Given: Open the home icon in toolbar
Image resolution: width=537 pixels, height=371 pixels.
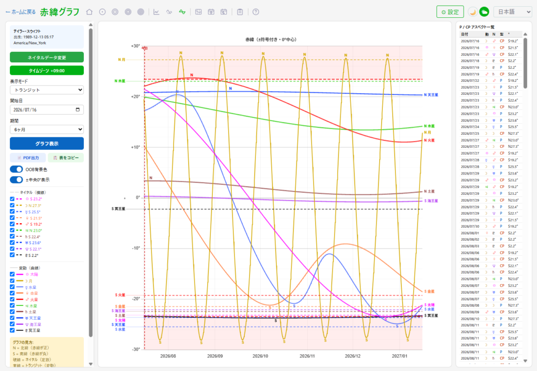Looking at the screenshot, I should click(x=89, y=12).
